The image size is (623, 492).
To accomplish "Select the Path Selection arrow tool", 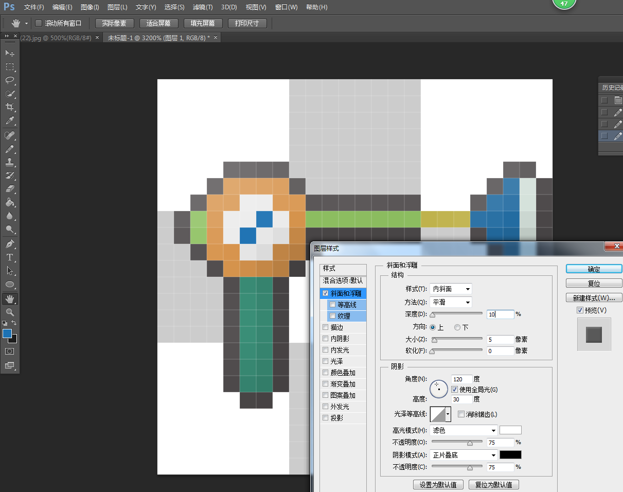I will tap(10, 270).
